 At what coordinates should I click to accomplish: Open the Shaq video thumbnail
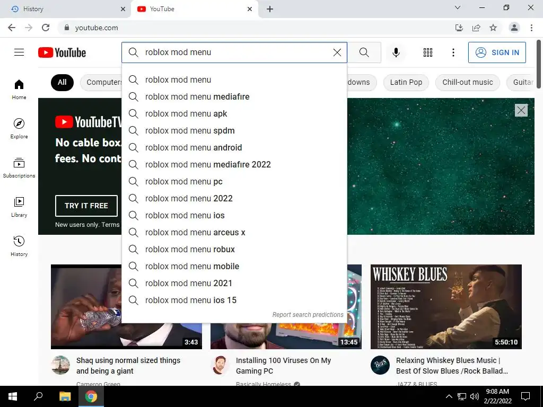86,307
